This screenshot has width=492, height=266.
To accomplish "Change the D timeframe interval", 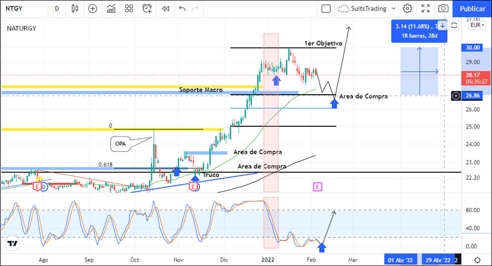I will (x=57, y=9).
